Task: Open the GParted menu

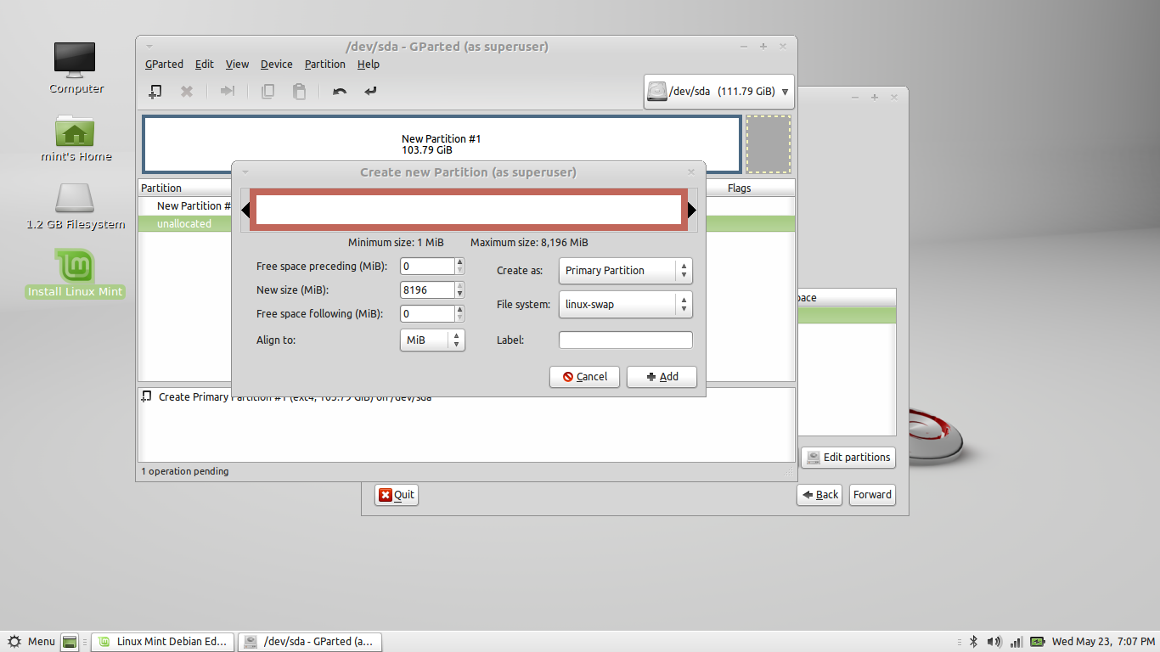Action: click(x=164, y=65)
